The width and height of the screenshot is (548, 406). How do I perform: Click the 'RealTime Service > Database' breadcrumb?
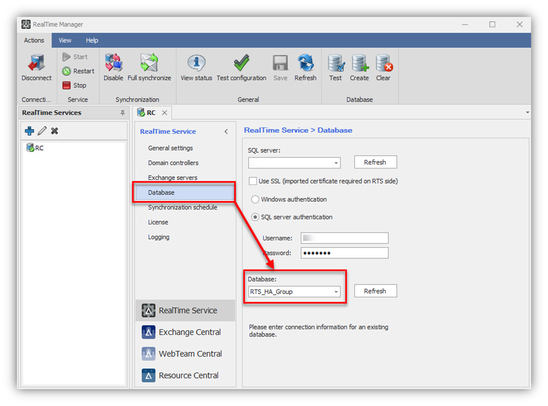tap(298, 130)
